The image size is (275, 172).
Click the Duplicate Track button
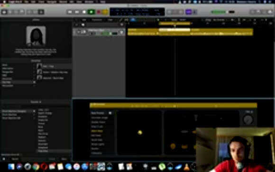tap(83, 25)
